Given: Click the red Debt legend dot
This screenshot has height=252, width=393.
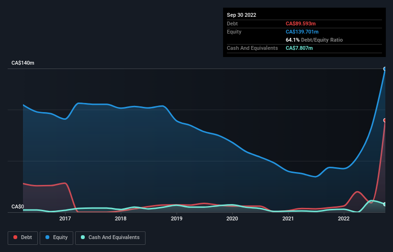Looking at the screenshot, I should (x=15, y=237).
